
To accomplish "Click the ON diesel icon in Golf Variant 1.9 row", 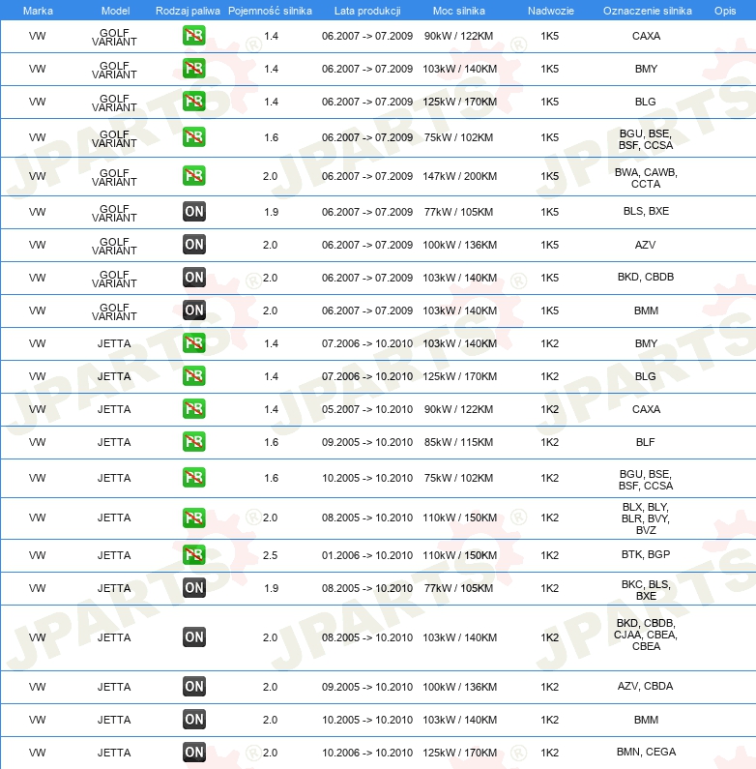I will pyautogui.click(x=193, y=212).
